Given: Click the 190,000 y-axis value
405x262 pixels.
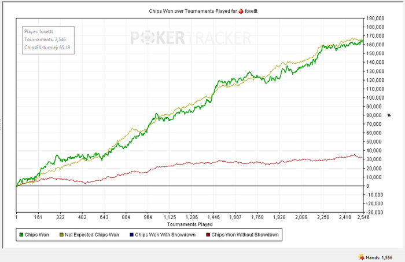Looking at the screenshot, I should [x=375, y=19].
